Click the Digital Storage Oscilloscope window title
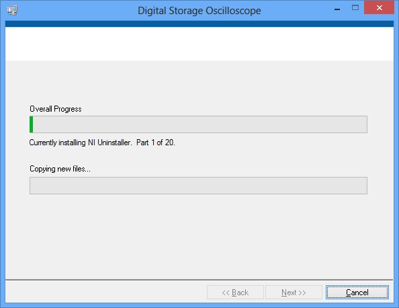This screenshot has height=308, width=399. point(199,11)
